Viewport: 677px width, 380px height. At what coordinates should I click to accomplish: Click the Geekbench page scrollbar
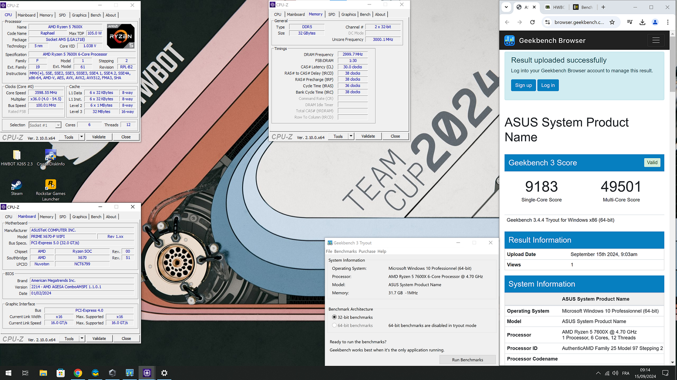tap(673, 63)
